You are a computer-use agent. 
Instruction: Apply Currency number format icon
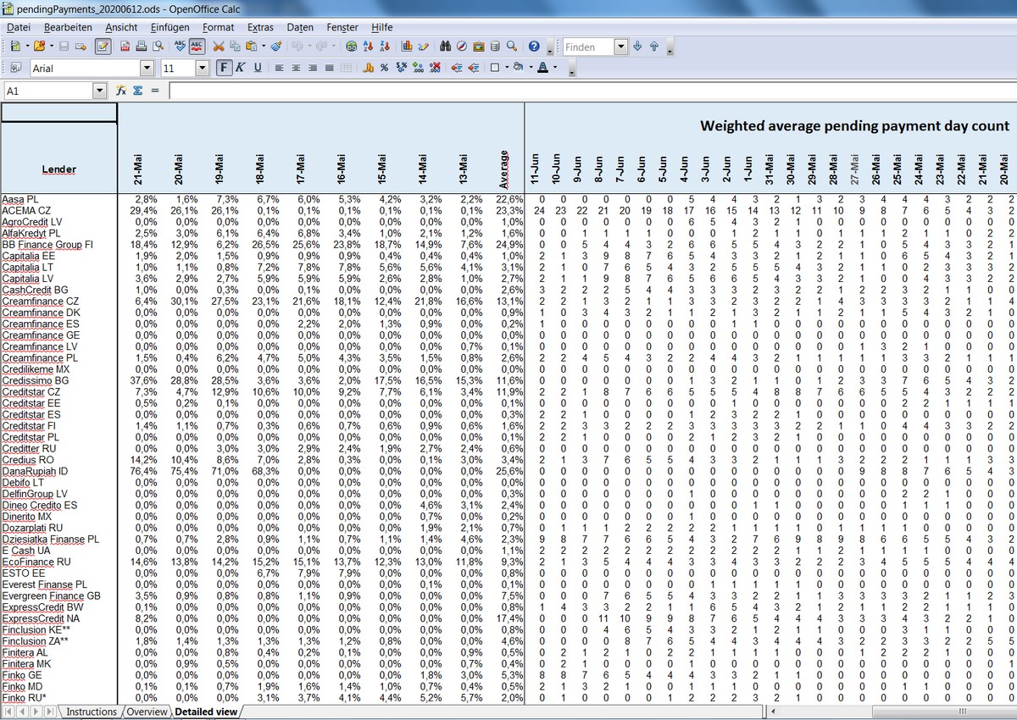pyautogui.click(x=368, y=68)
